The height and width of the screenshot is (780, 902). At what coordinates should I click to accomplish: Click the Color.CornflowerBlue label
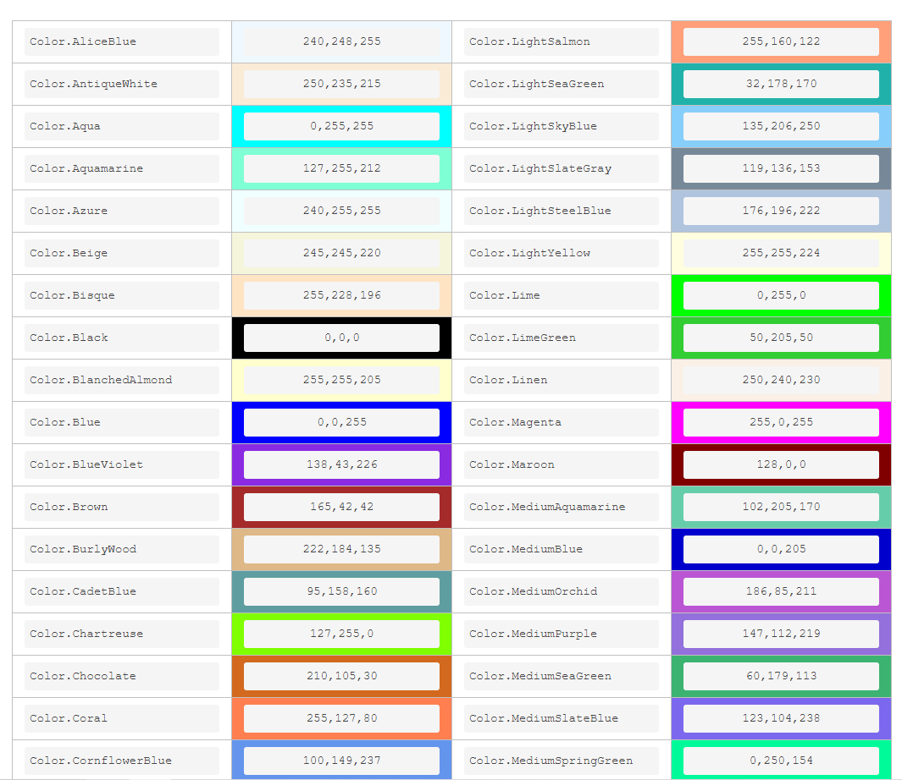point(122,761)
